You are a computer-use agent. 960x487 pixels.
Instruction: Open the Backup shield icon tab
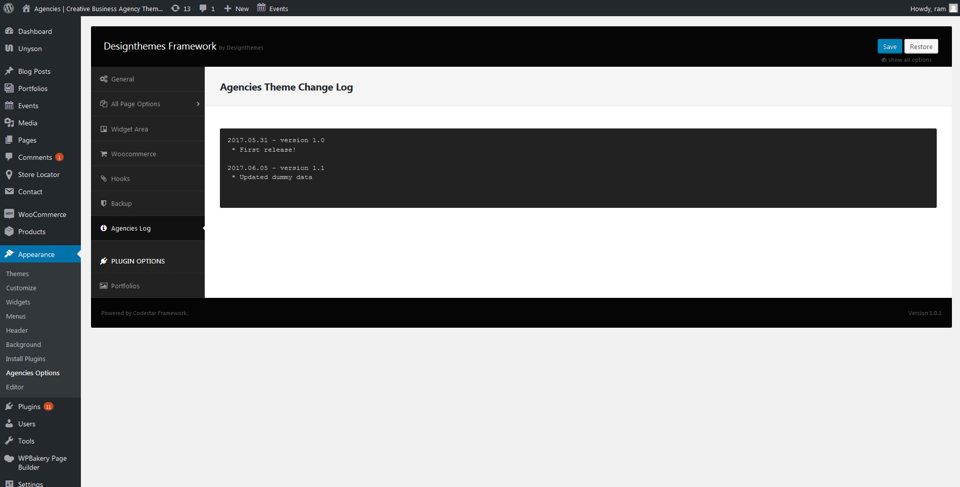pos(104,203)
